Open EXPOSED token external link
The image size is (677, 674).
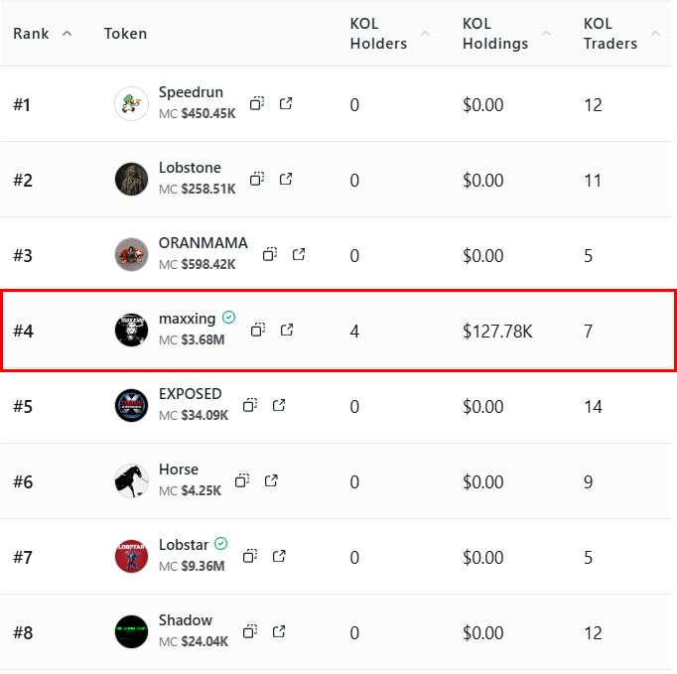280,405
